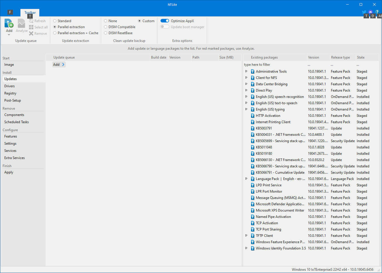Open the Help question mark icon
Screen dimensions: 382x273
pyautogui.click(x=377, y=12)
